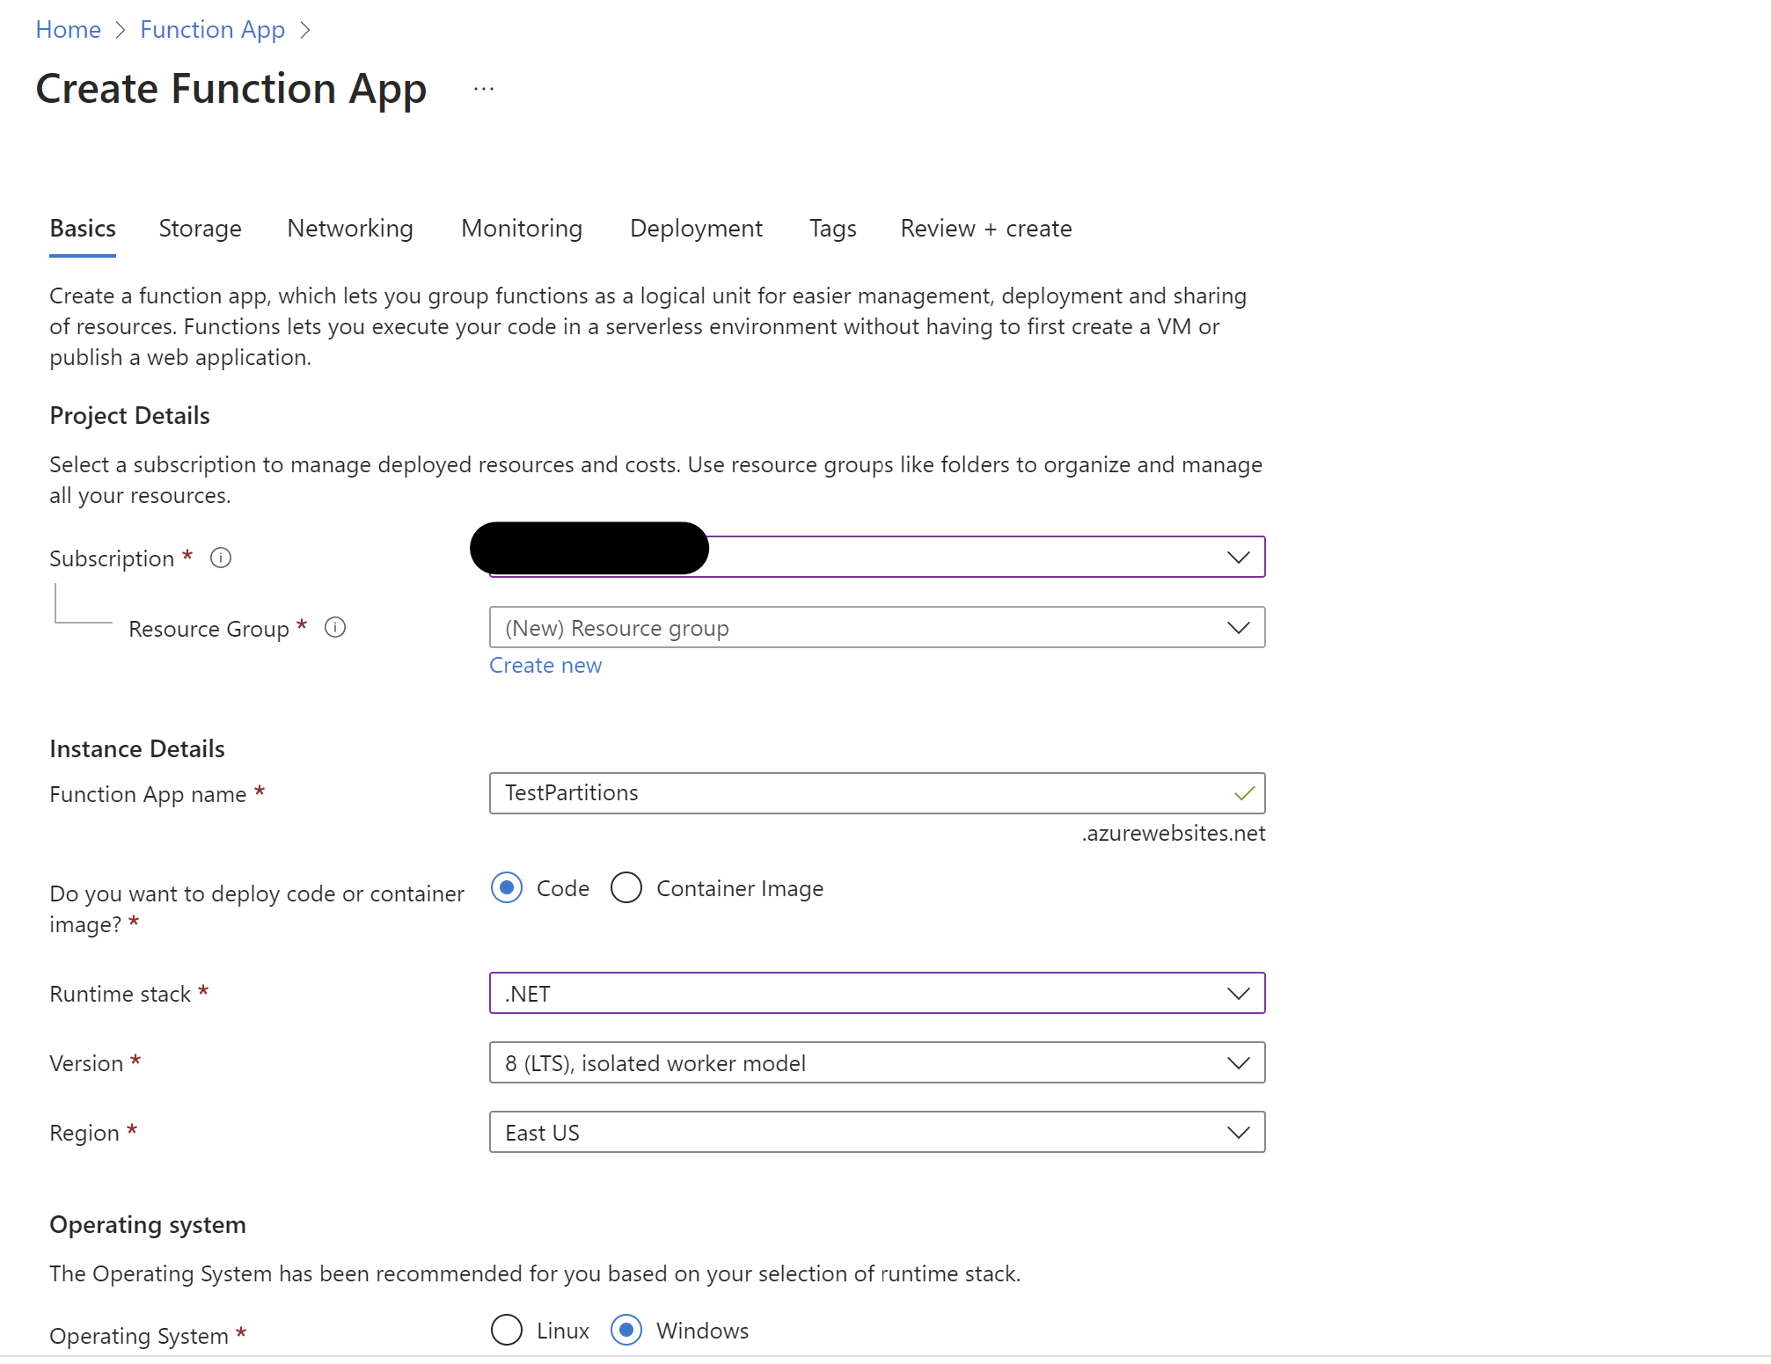Image resolution: width=1771 pixels, height=1364 pixels.
Task: Click the Operating system section heading
Action: pyautogui.click(x=148, y=1225)
